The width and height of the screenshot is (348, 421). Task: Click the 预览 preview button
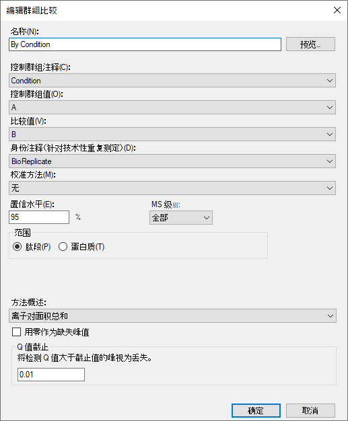coord(310,44)
